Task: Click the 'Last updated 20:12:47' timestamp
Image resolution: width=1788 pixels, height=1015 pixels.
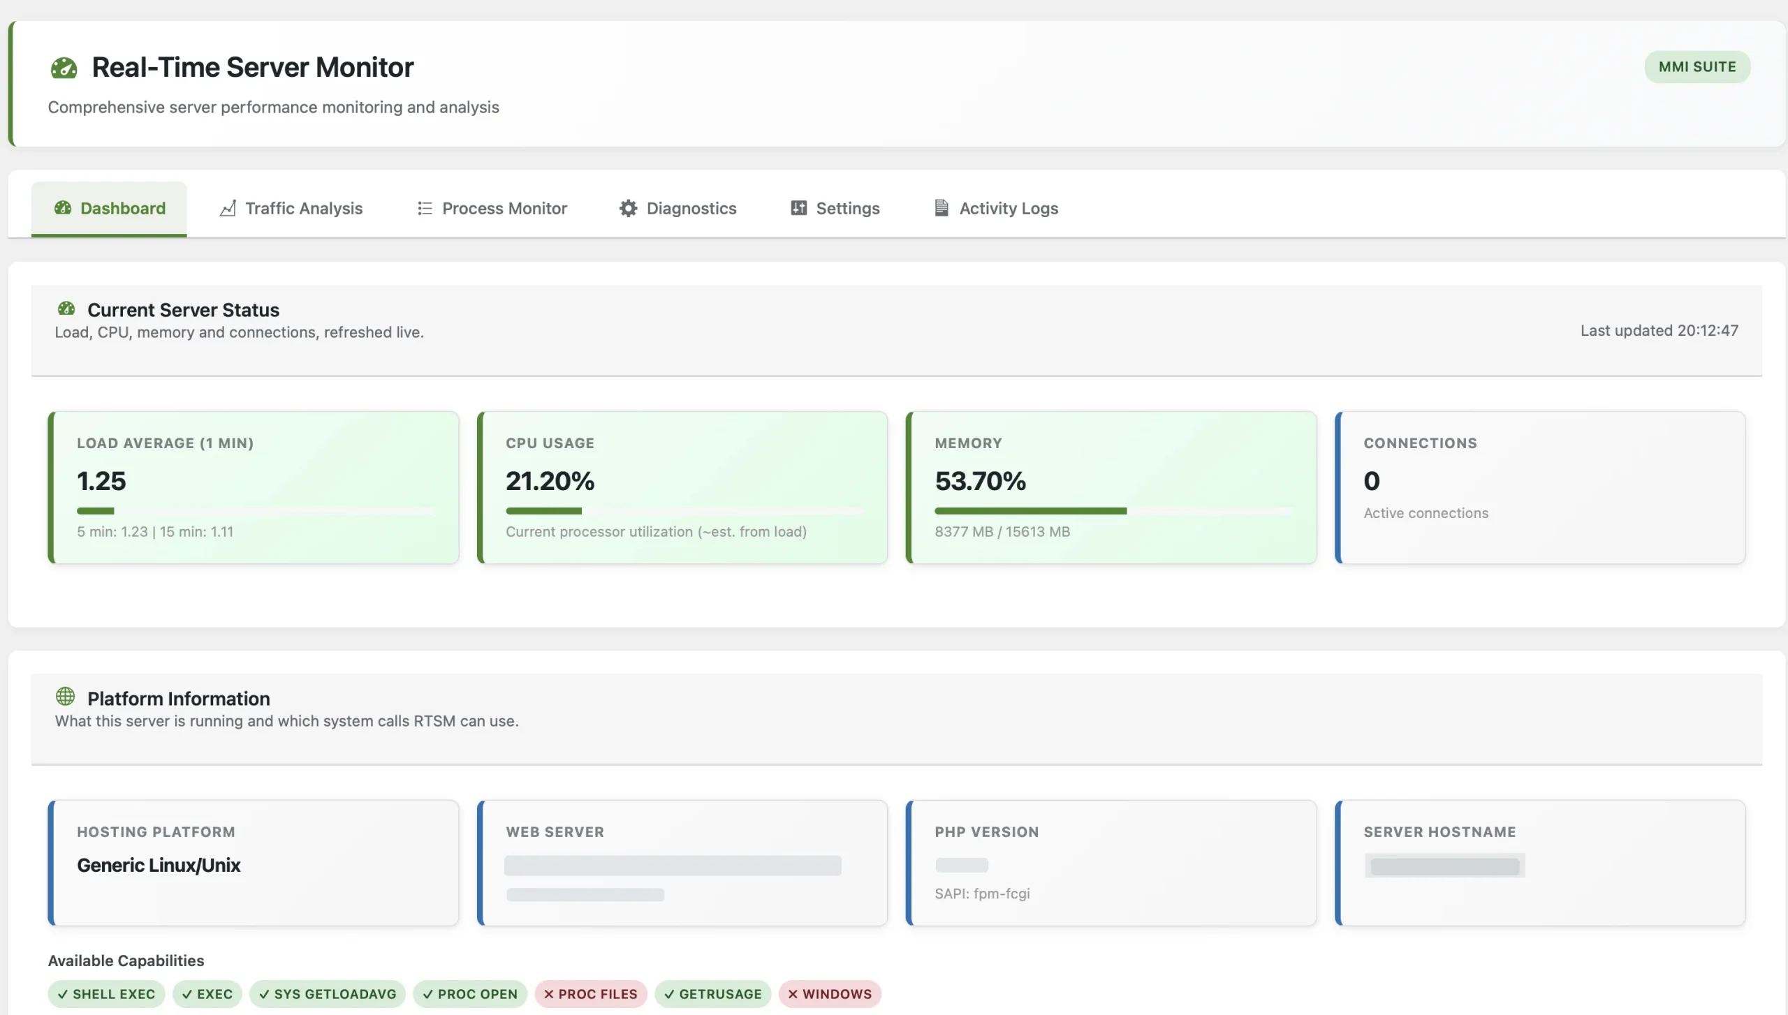Action: pyautogui.click(x=1659, y=331)
